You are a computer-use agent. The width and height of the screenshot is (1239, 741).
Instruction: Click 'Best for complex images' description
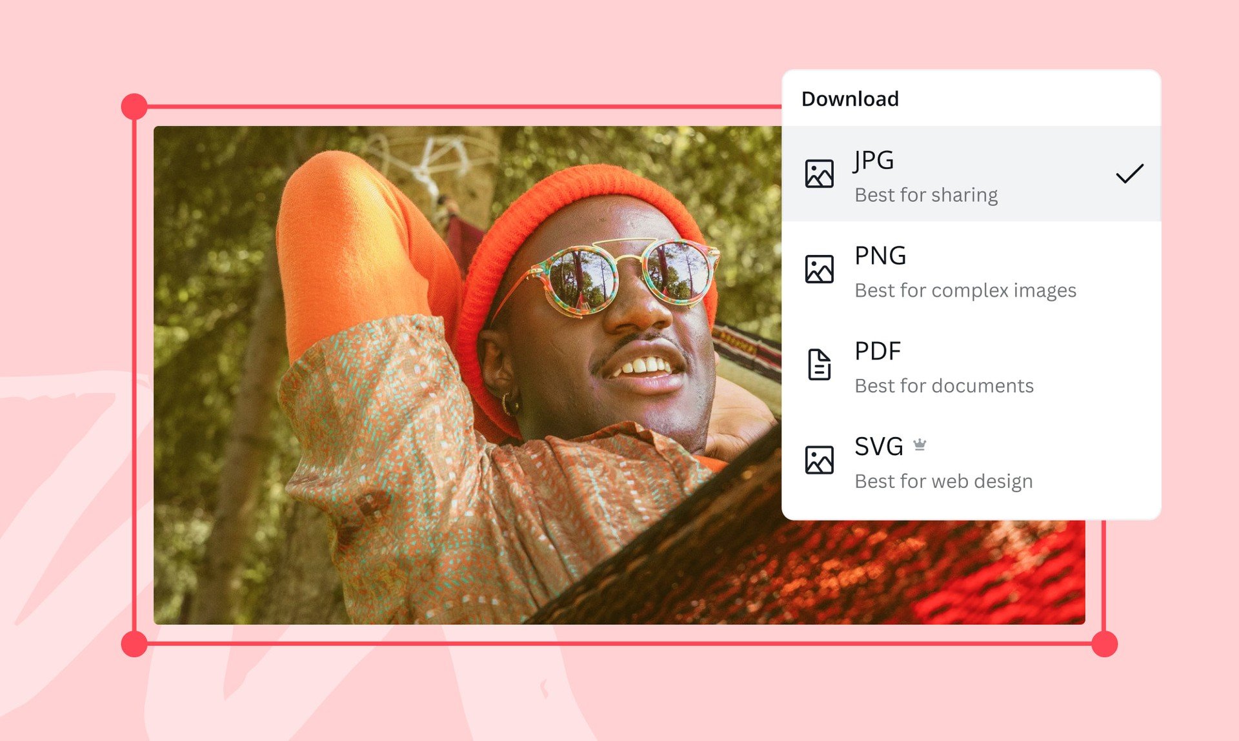[965, 290]
